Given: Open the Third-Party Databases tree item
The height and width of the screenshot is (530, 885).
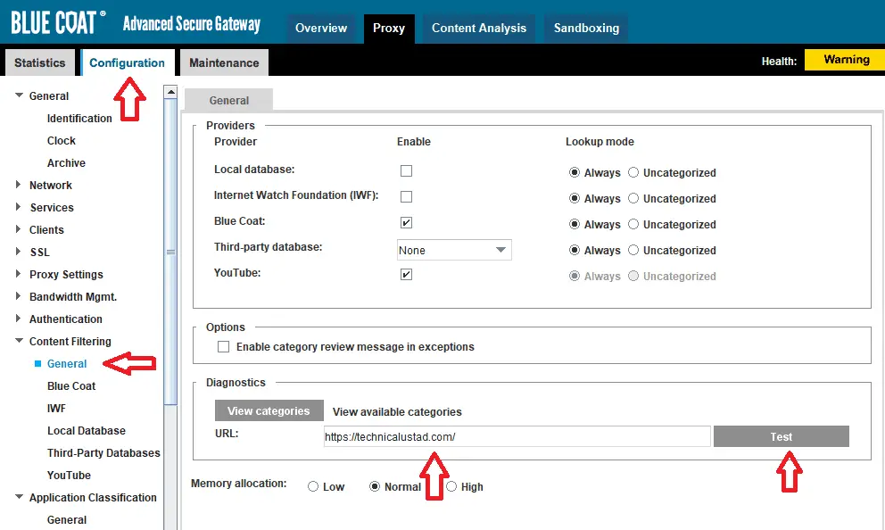Looking at the screenshot, I should (103, 453).
